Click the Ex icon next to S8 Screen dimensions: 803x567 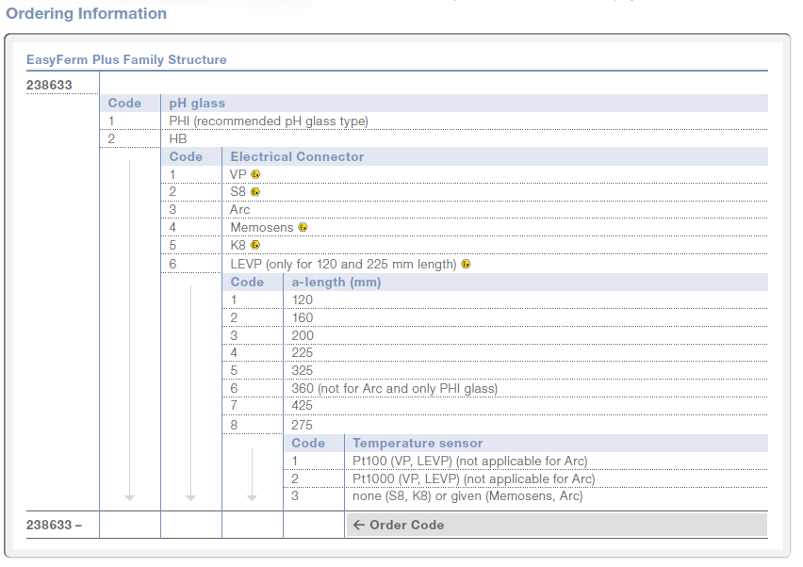[x=255, y=192]
